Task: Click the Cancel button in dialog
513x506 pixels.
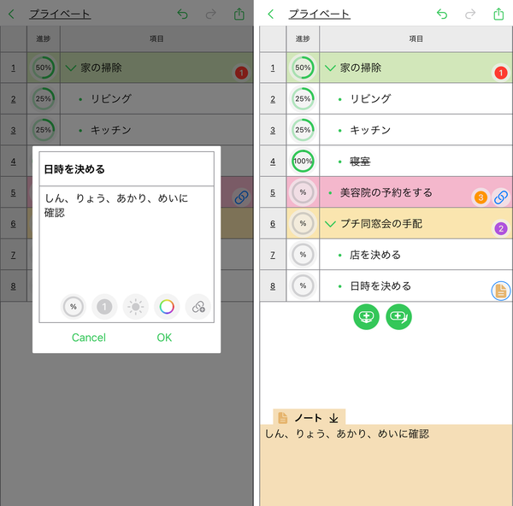Action: point(89,338)
